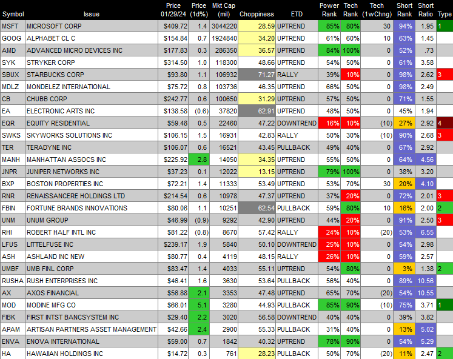
Task: Click SKYWORKS SOLUTIONS INC issue name
Action: coord(69,135)
